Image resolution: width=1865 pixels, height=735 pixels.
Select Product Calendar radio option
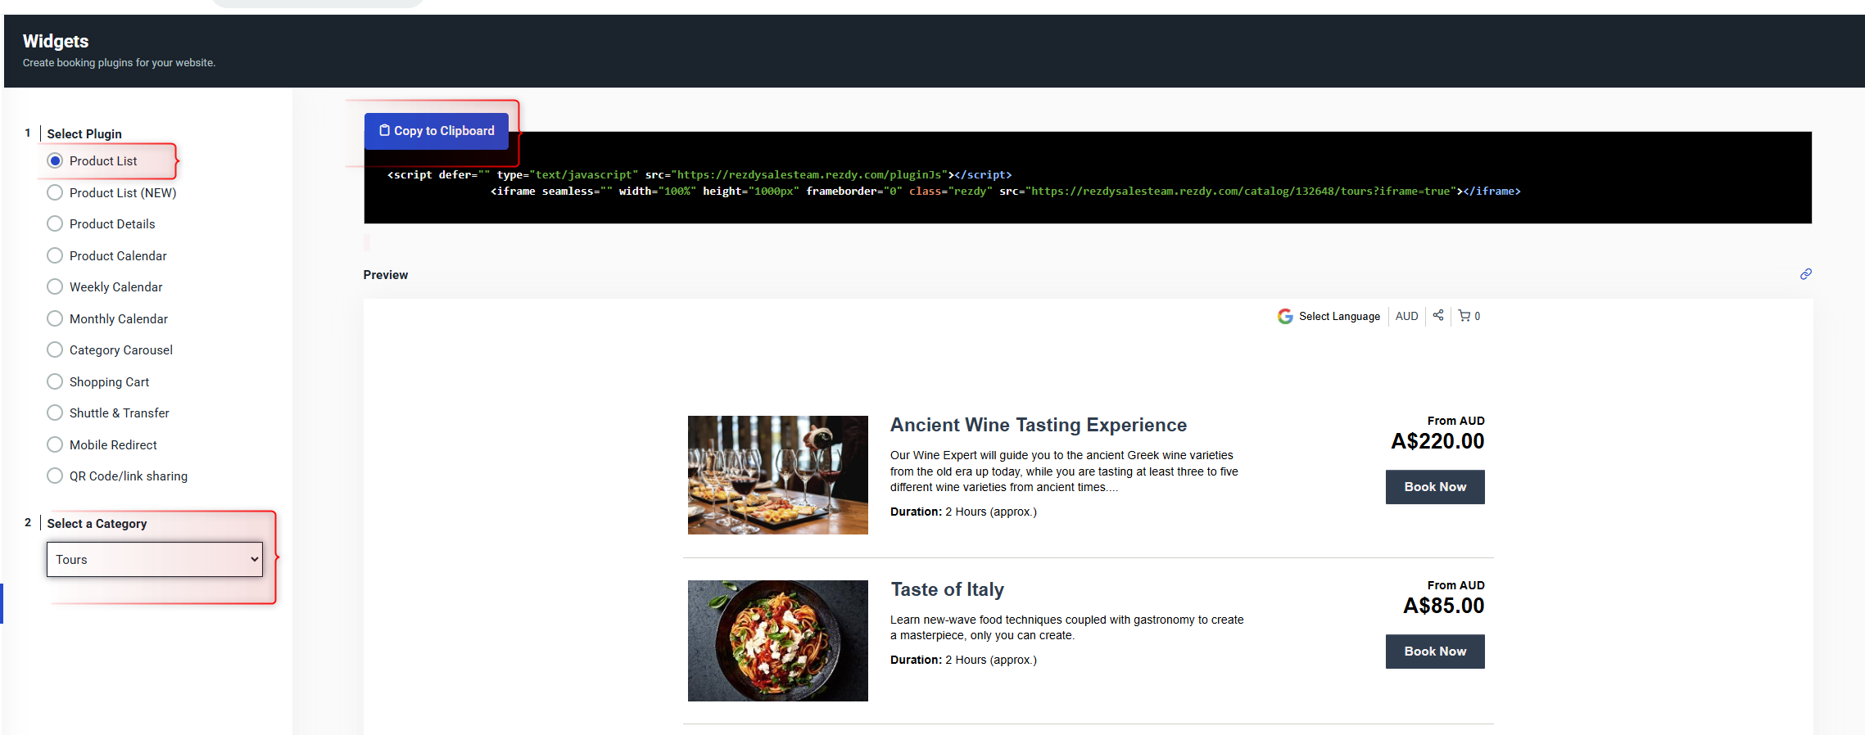click(x=55, y=256)
